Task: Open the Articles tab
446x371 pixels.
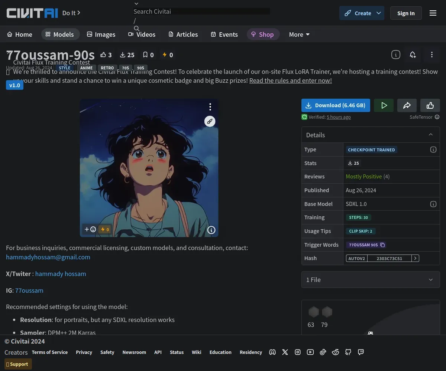Action: tap(183, 35)
